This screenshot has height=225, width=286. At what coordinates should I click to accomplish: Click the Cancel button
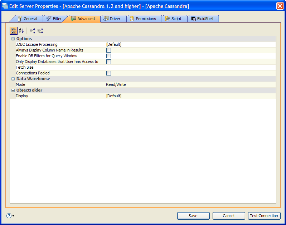(229, 216)
